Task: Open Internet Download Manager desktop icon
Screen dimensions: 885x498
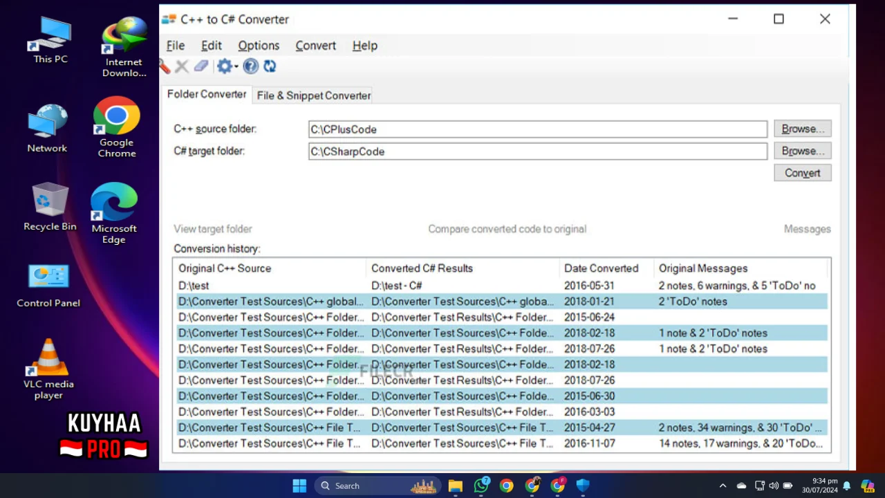Action: (x=124, y=47)
